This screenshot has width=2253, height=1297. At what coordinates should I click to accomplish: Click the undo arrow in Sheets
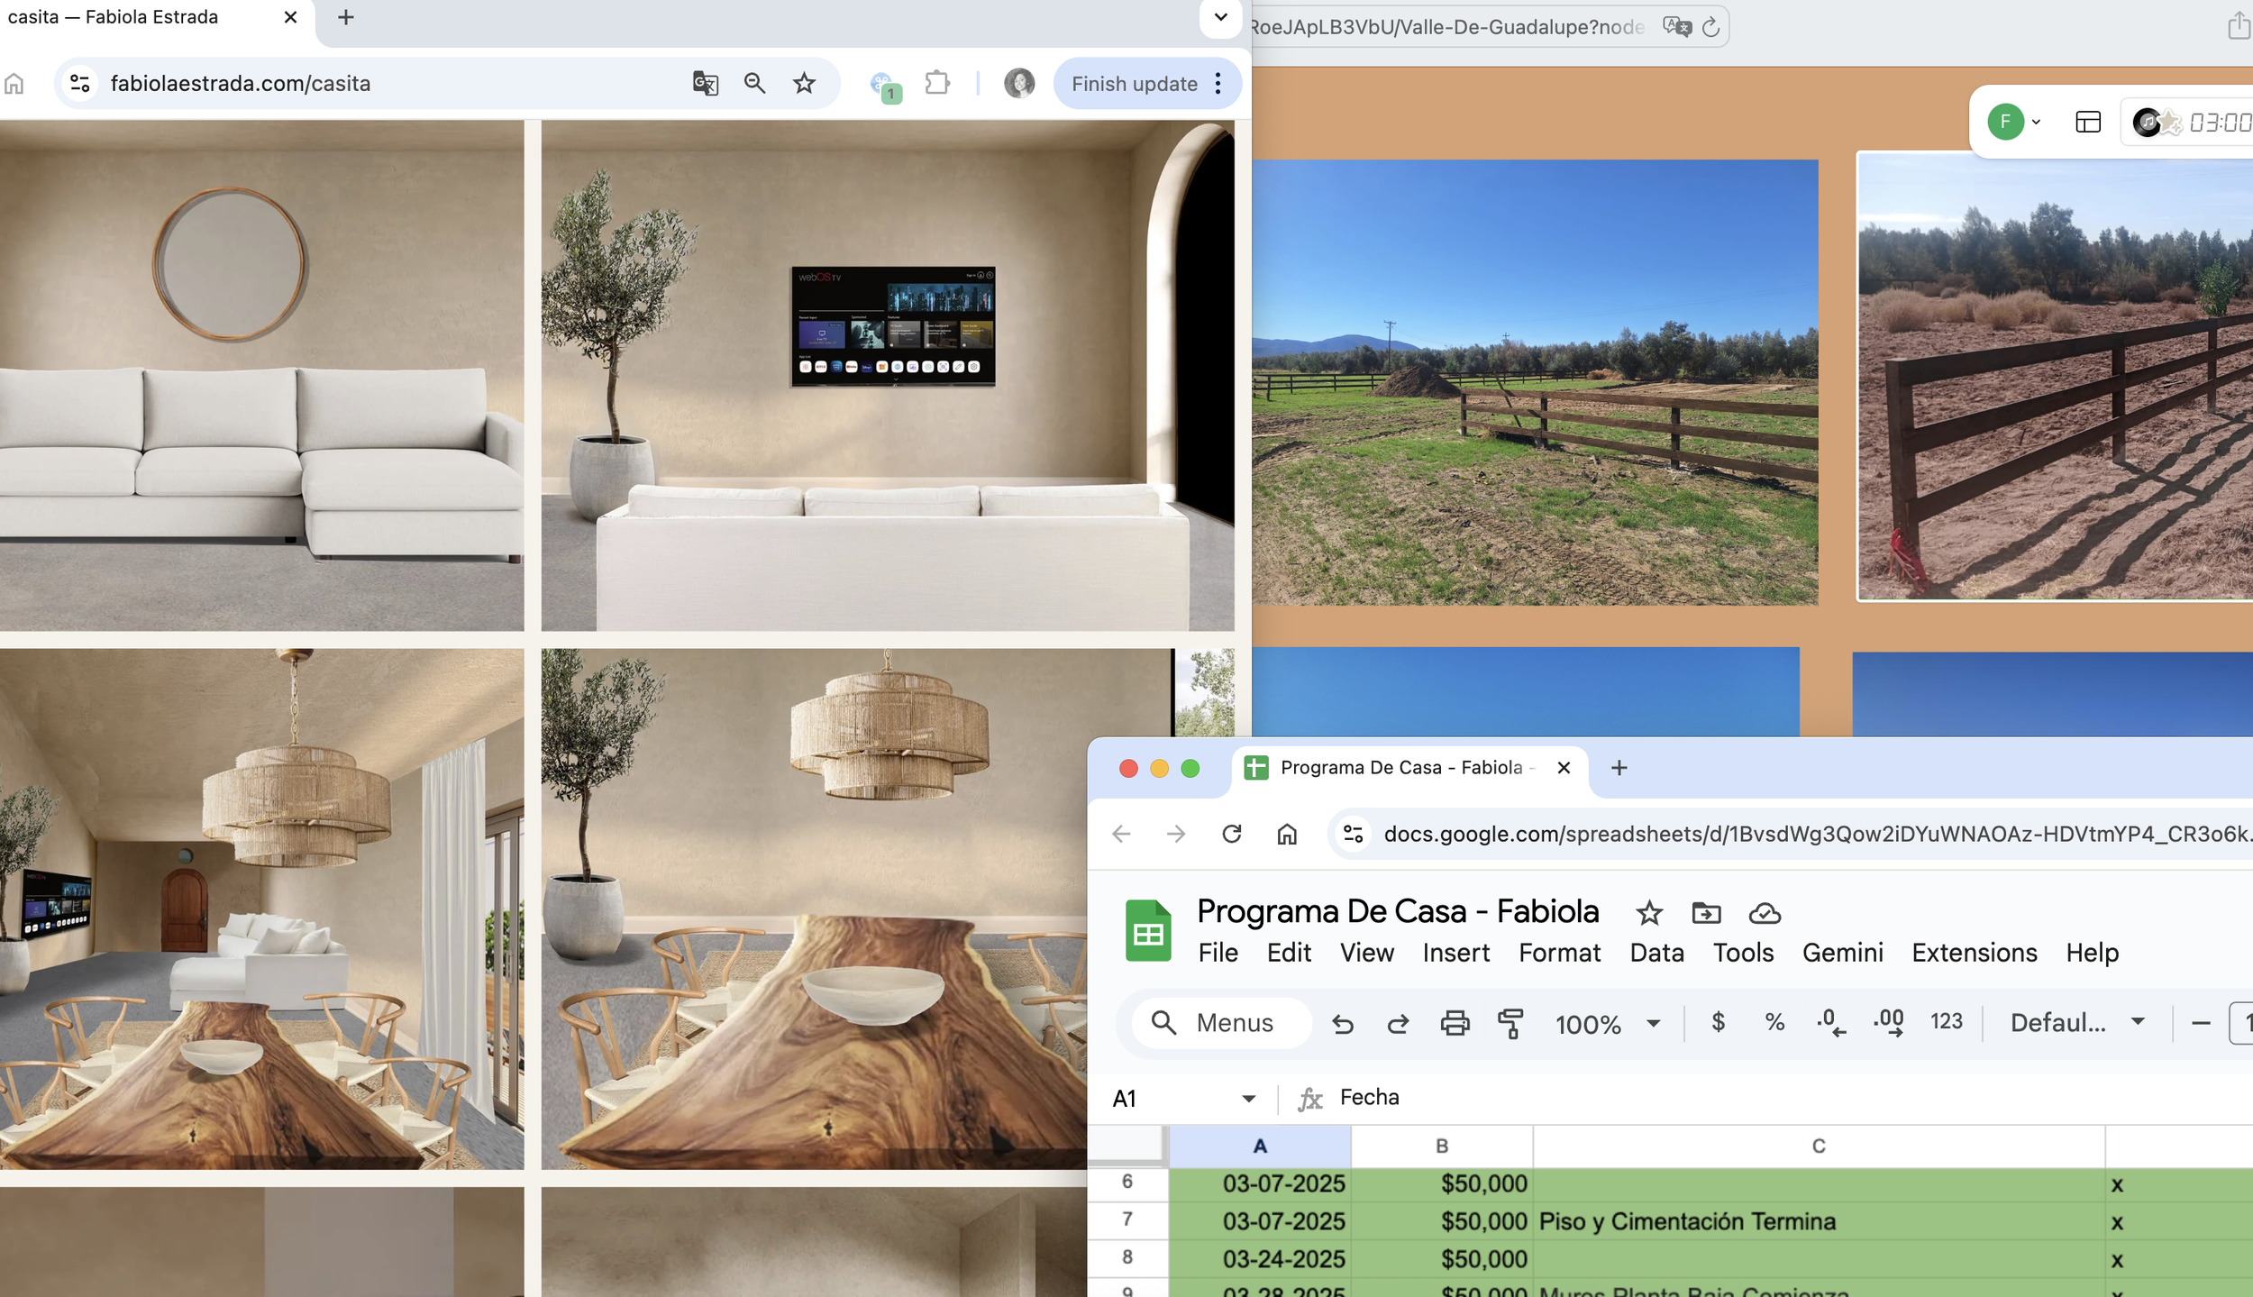(x=1342, y=1023)
